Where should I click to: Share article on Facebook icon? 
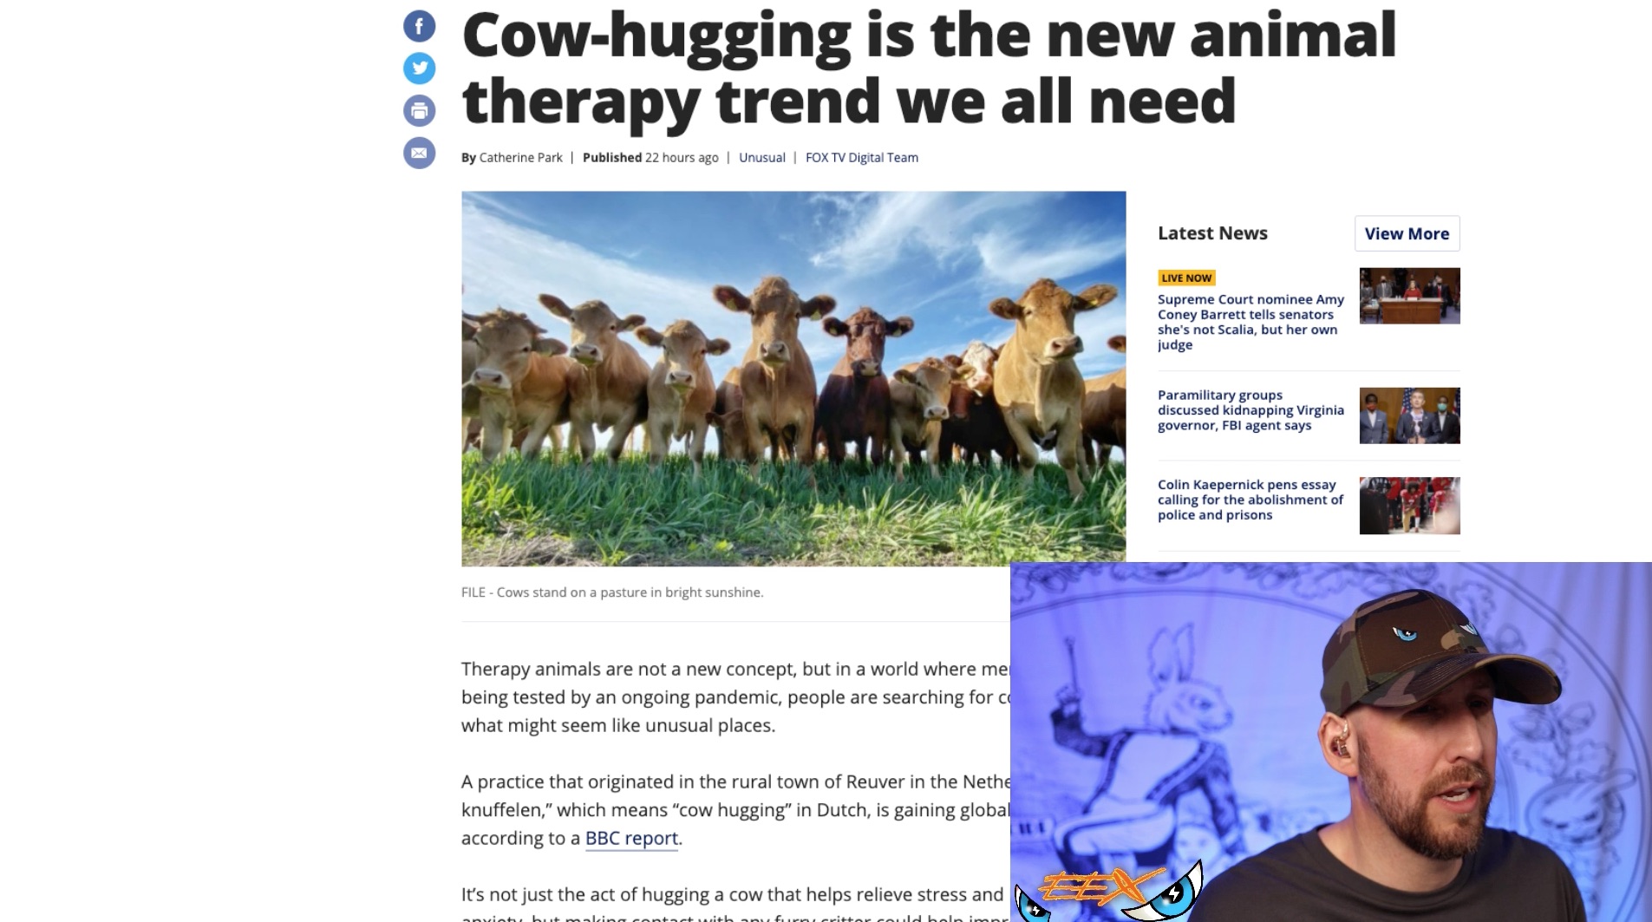tap(419, 26)
